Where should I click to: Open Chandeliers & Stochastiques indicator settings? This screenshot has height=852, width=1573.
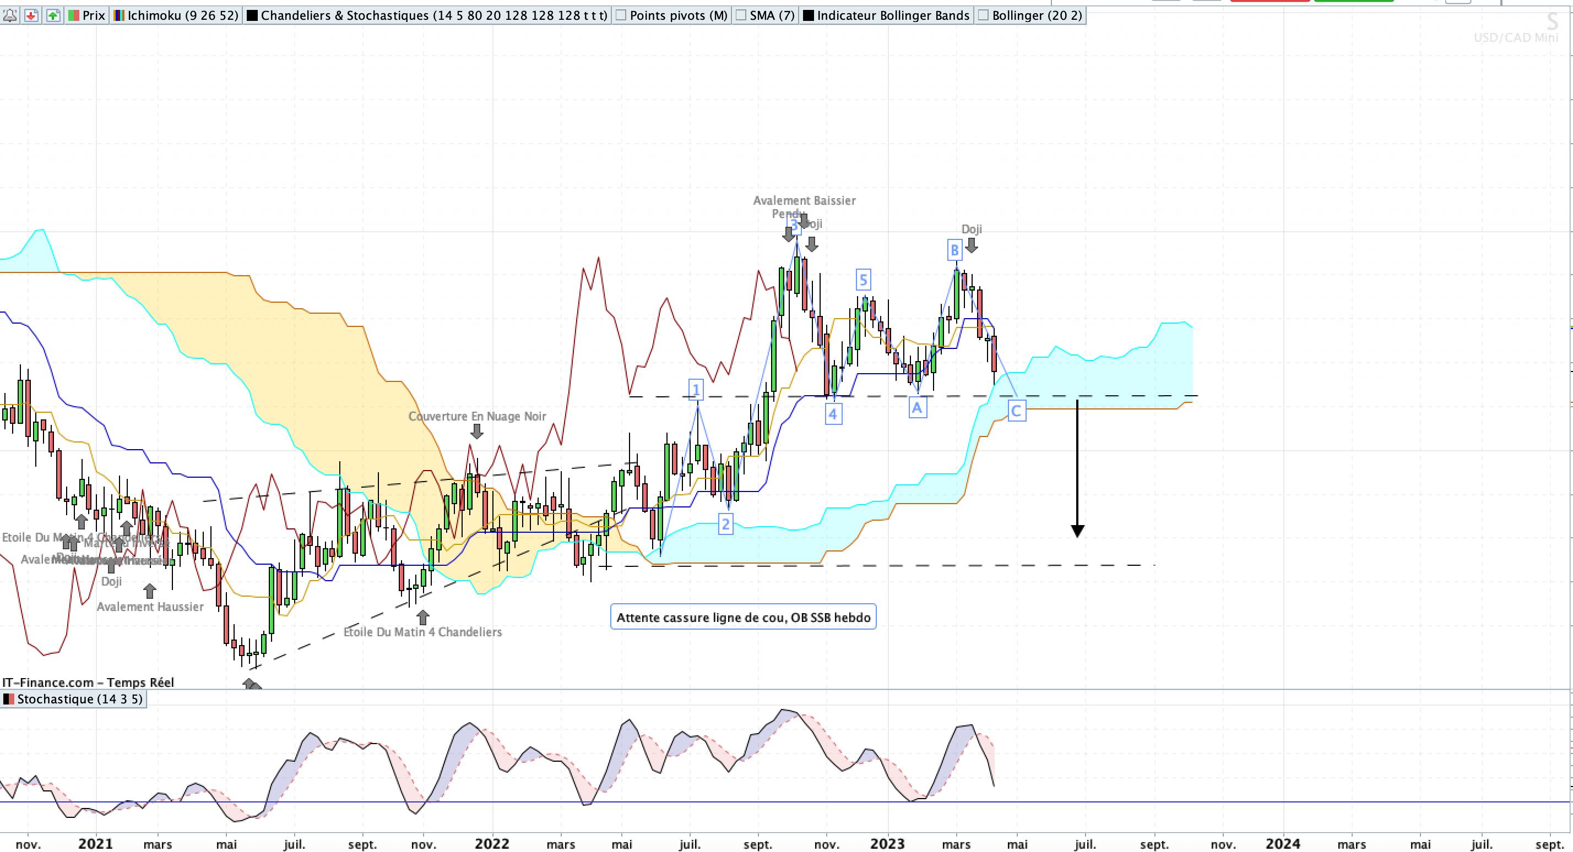click(x=433, y=15)
